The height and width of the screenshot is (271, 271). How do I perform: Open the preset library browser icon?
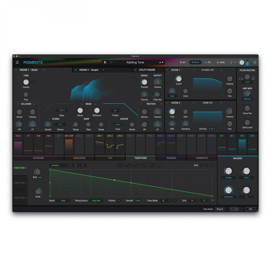click(105, 62)
